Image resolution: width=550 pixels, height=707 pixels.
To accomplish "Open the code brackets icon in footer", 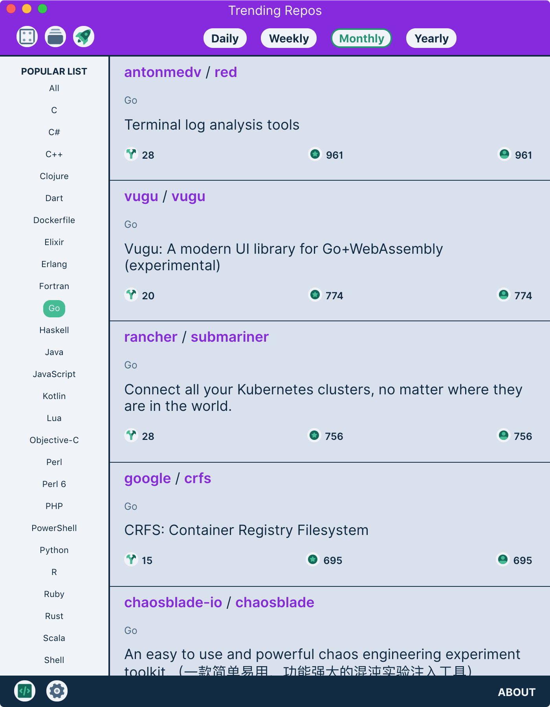I will click(25, 691).
